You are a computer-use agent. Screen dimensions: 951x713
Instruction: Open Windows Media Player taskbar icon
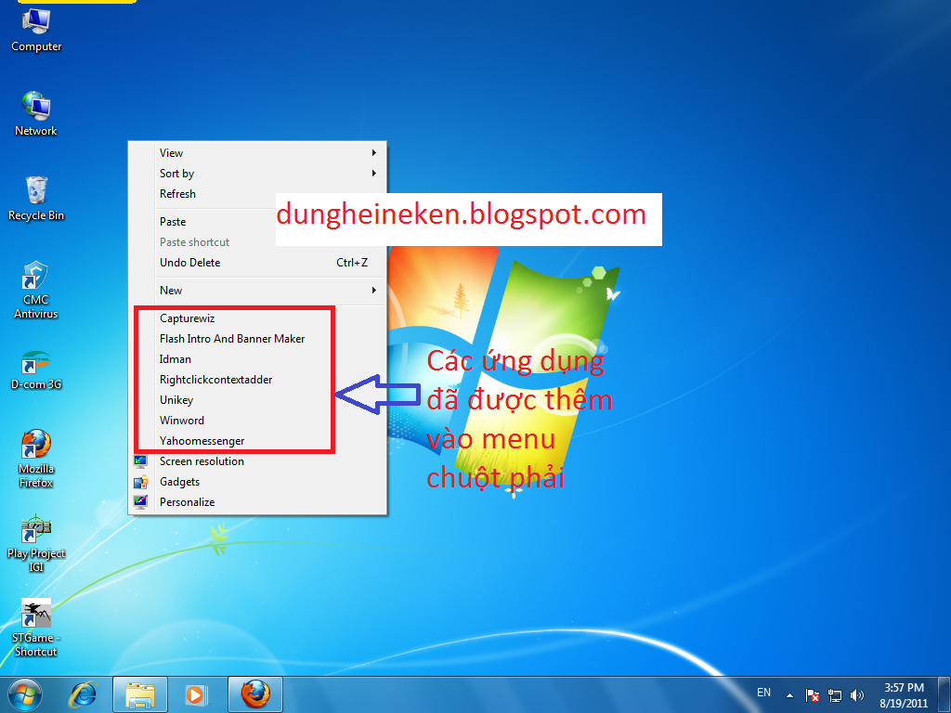click(196, 694)
